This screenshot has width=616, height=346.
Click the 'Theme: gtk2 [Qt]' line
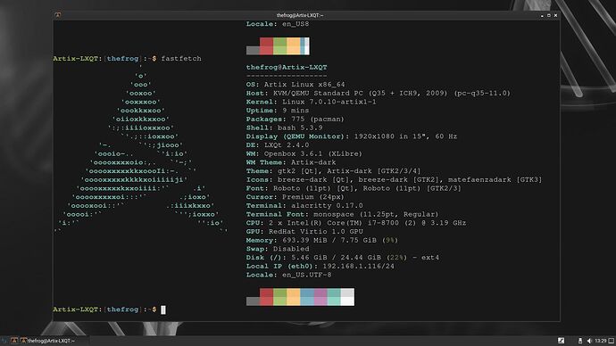point(334,170)
